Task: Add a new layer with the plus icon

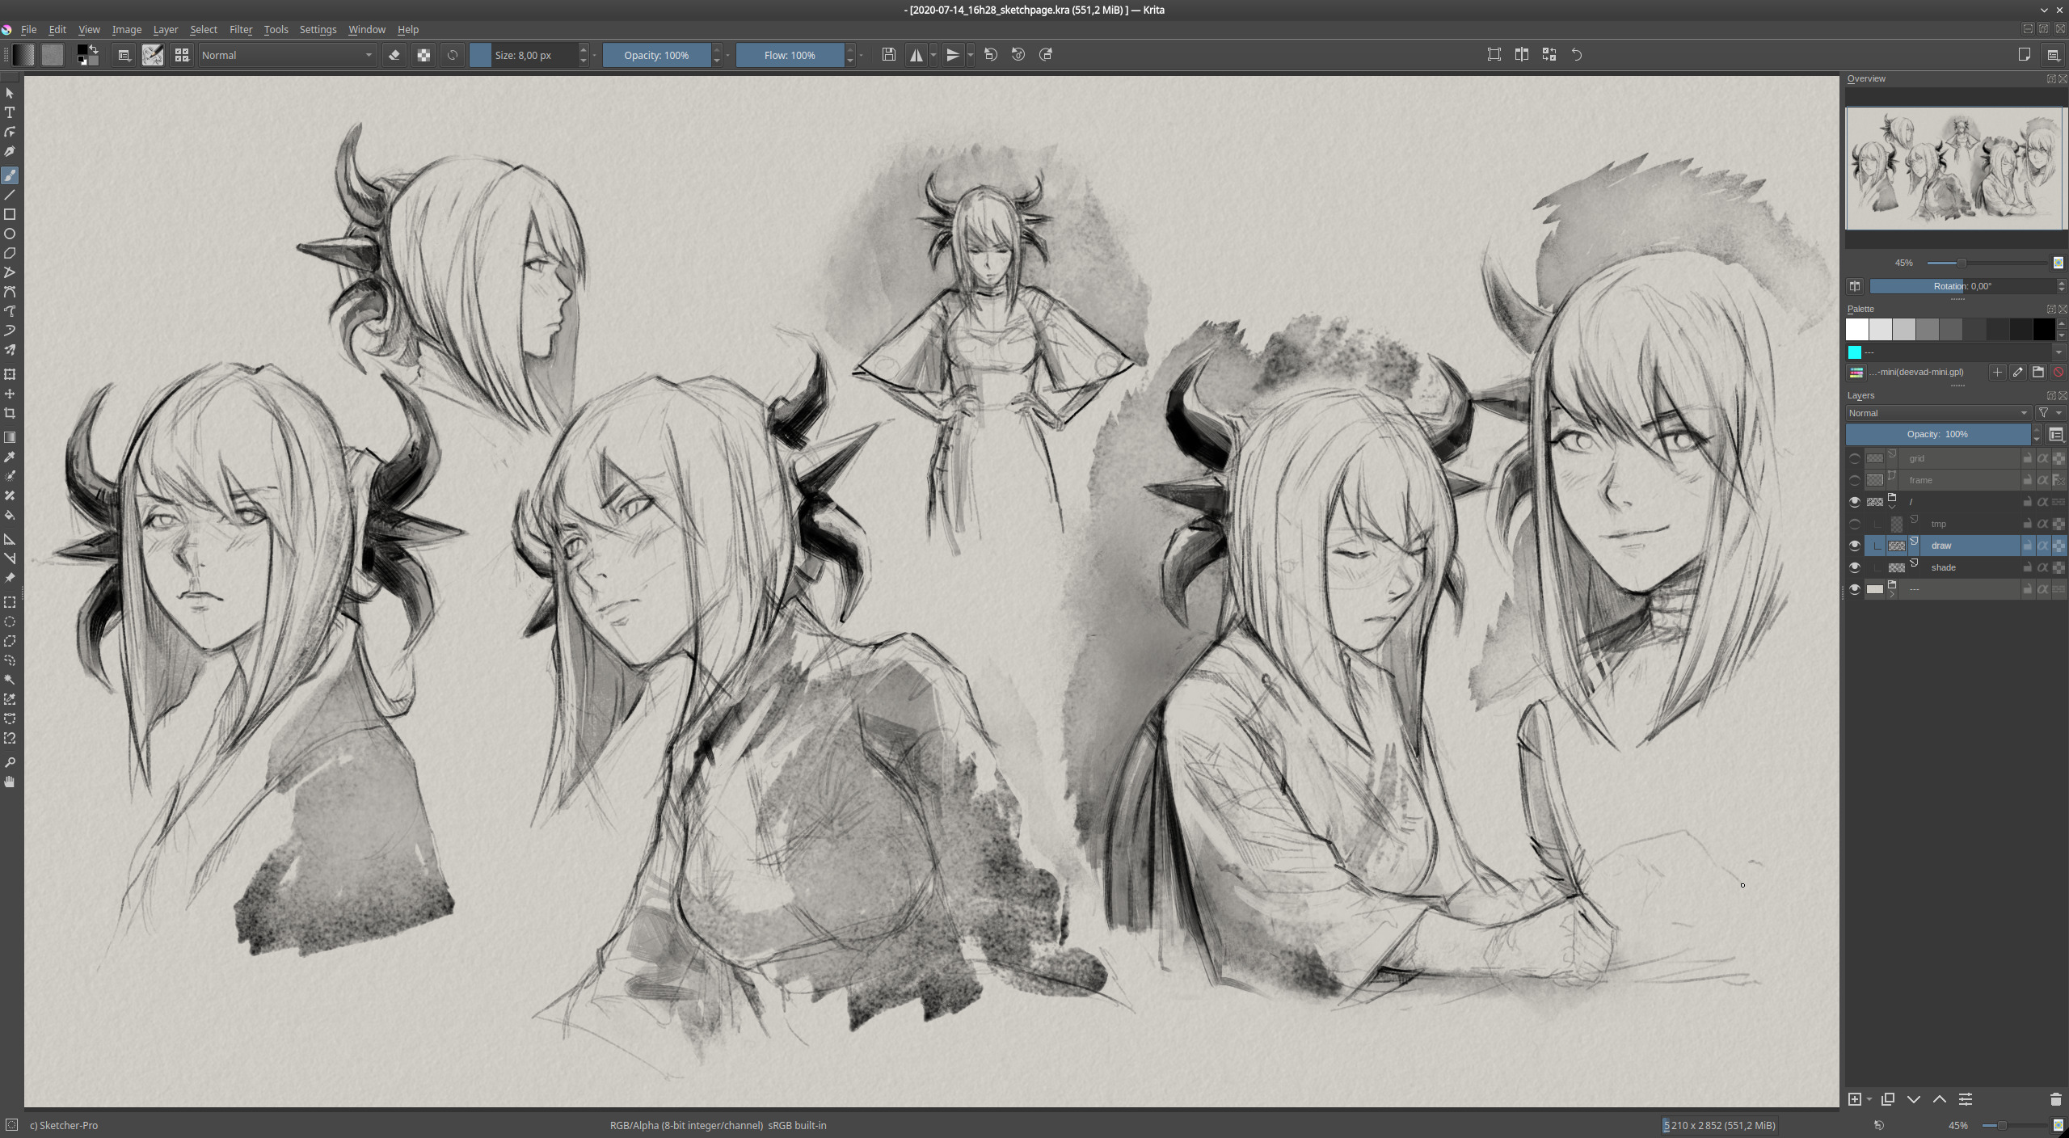Action: pos(1855,1099)
